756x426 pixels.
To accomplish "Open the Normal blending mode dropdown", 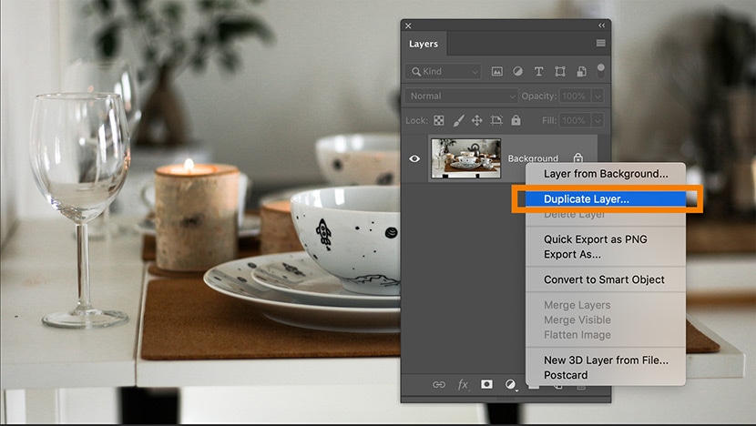I will click(x=461, y=96).
